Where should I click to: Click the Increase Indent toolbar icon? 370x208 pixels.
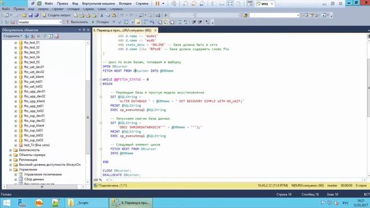(200, 22)
